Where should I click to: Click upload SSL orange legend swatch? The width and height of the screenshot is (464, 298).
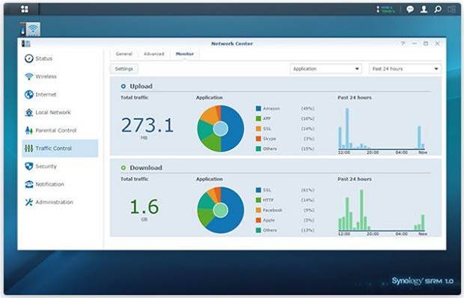[x=258, y=129]
